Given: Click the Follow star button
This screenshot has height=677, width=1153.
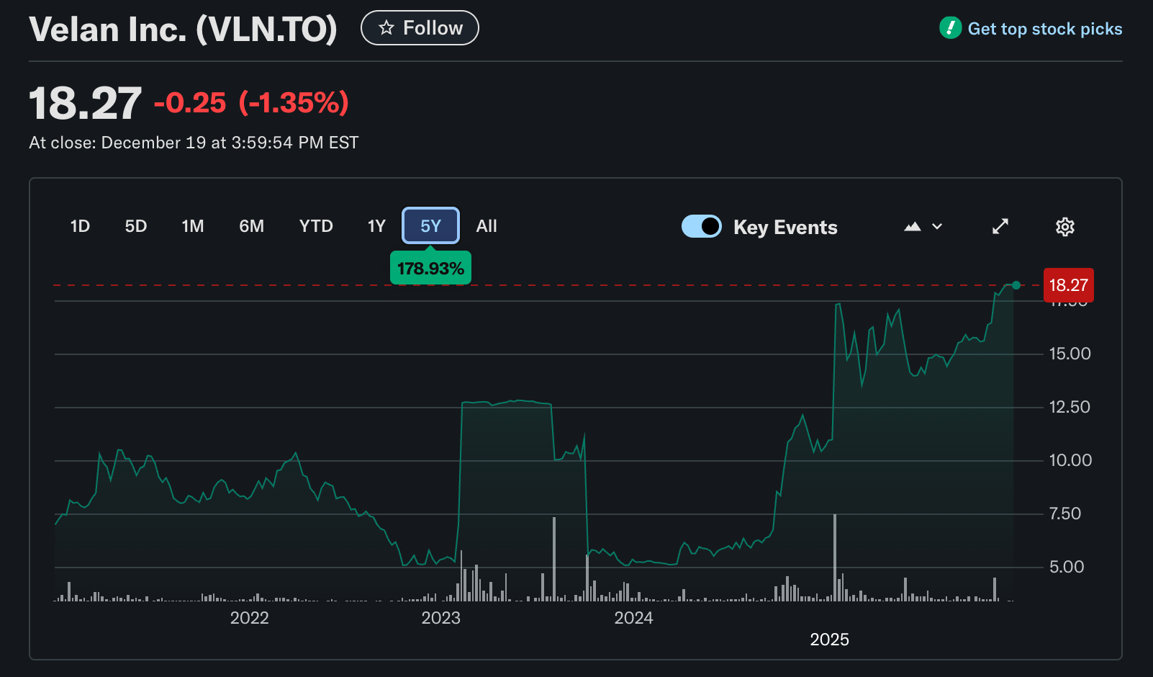Looking at the screenshot, I should tap(420, 28).
